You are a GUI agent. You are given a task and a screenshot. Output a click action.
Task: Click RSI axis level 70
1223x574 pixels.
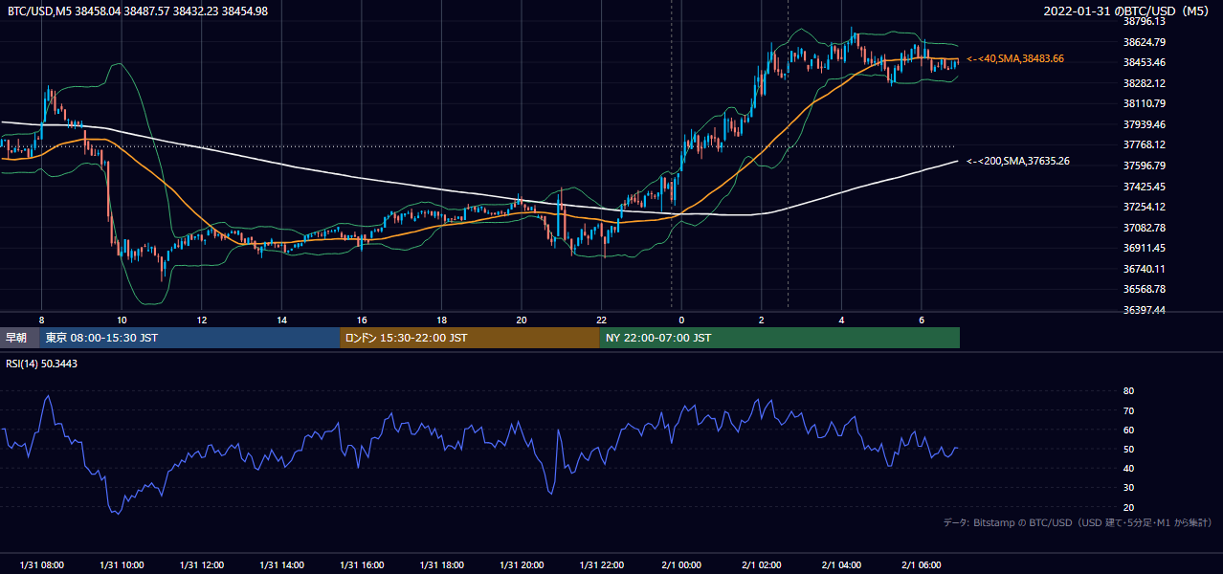[x=1128, y=410]
